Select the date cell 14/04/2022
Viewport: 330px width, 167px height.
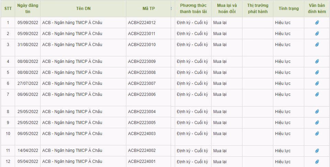pos(28,151)
